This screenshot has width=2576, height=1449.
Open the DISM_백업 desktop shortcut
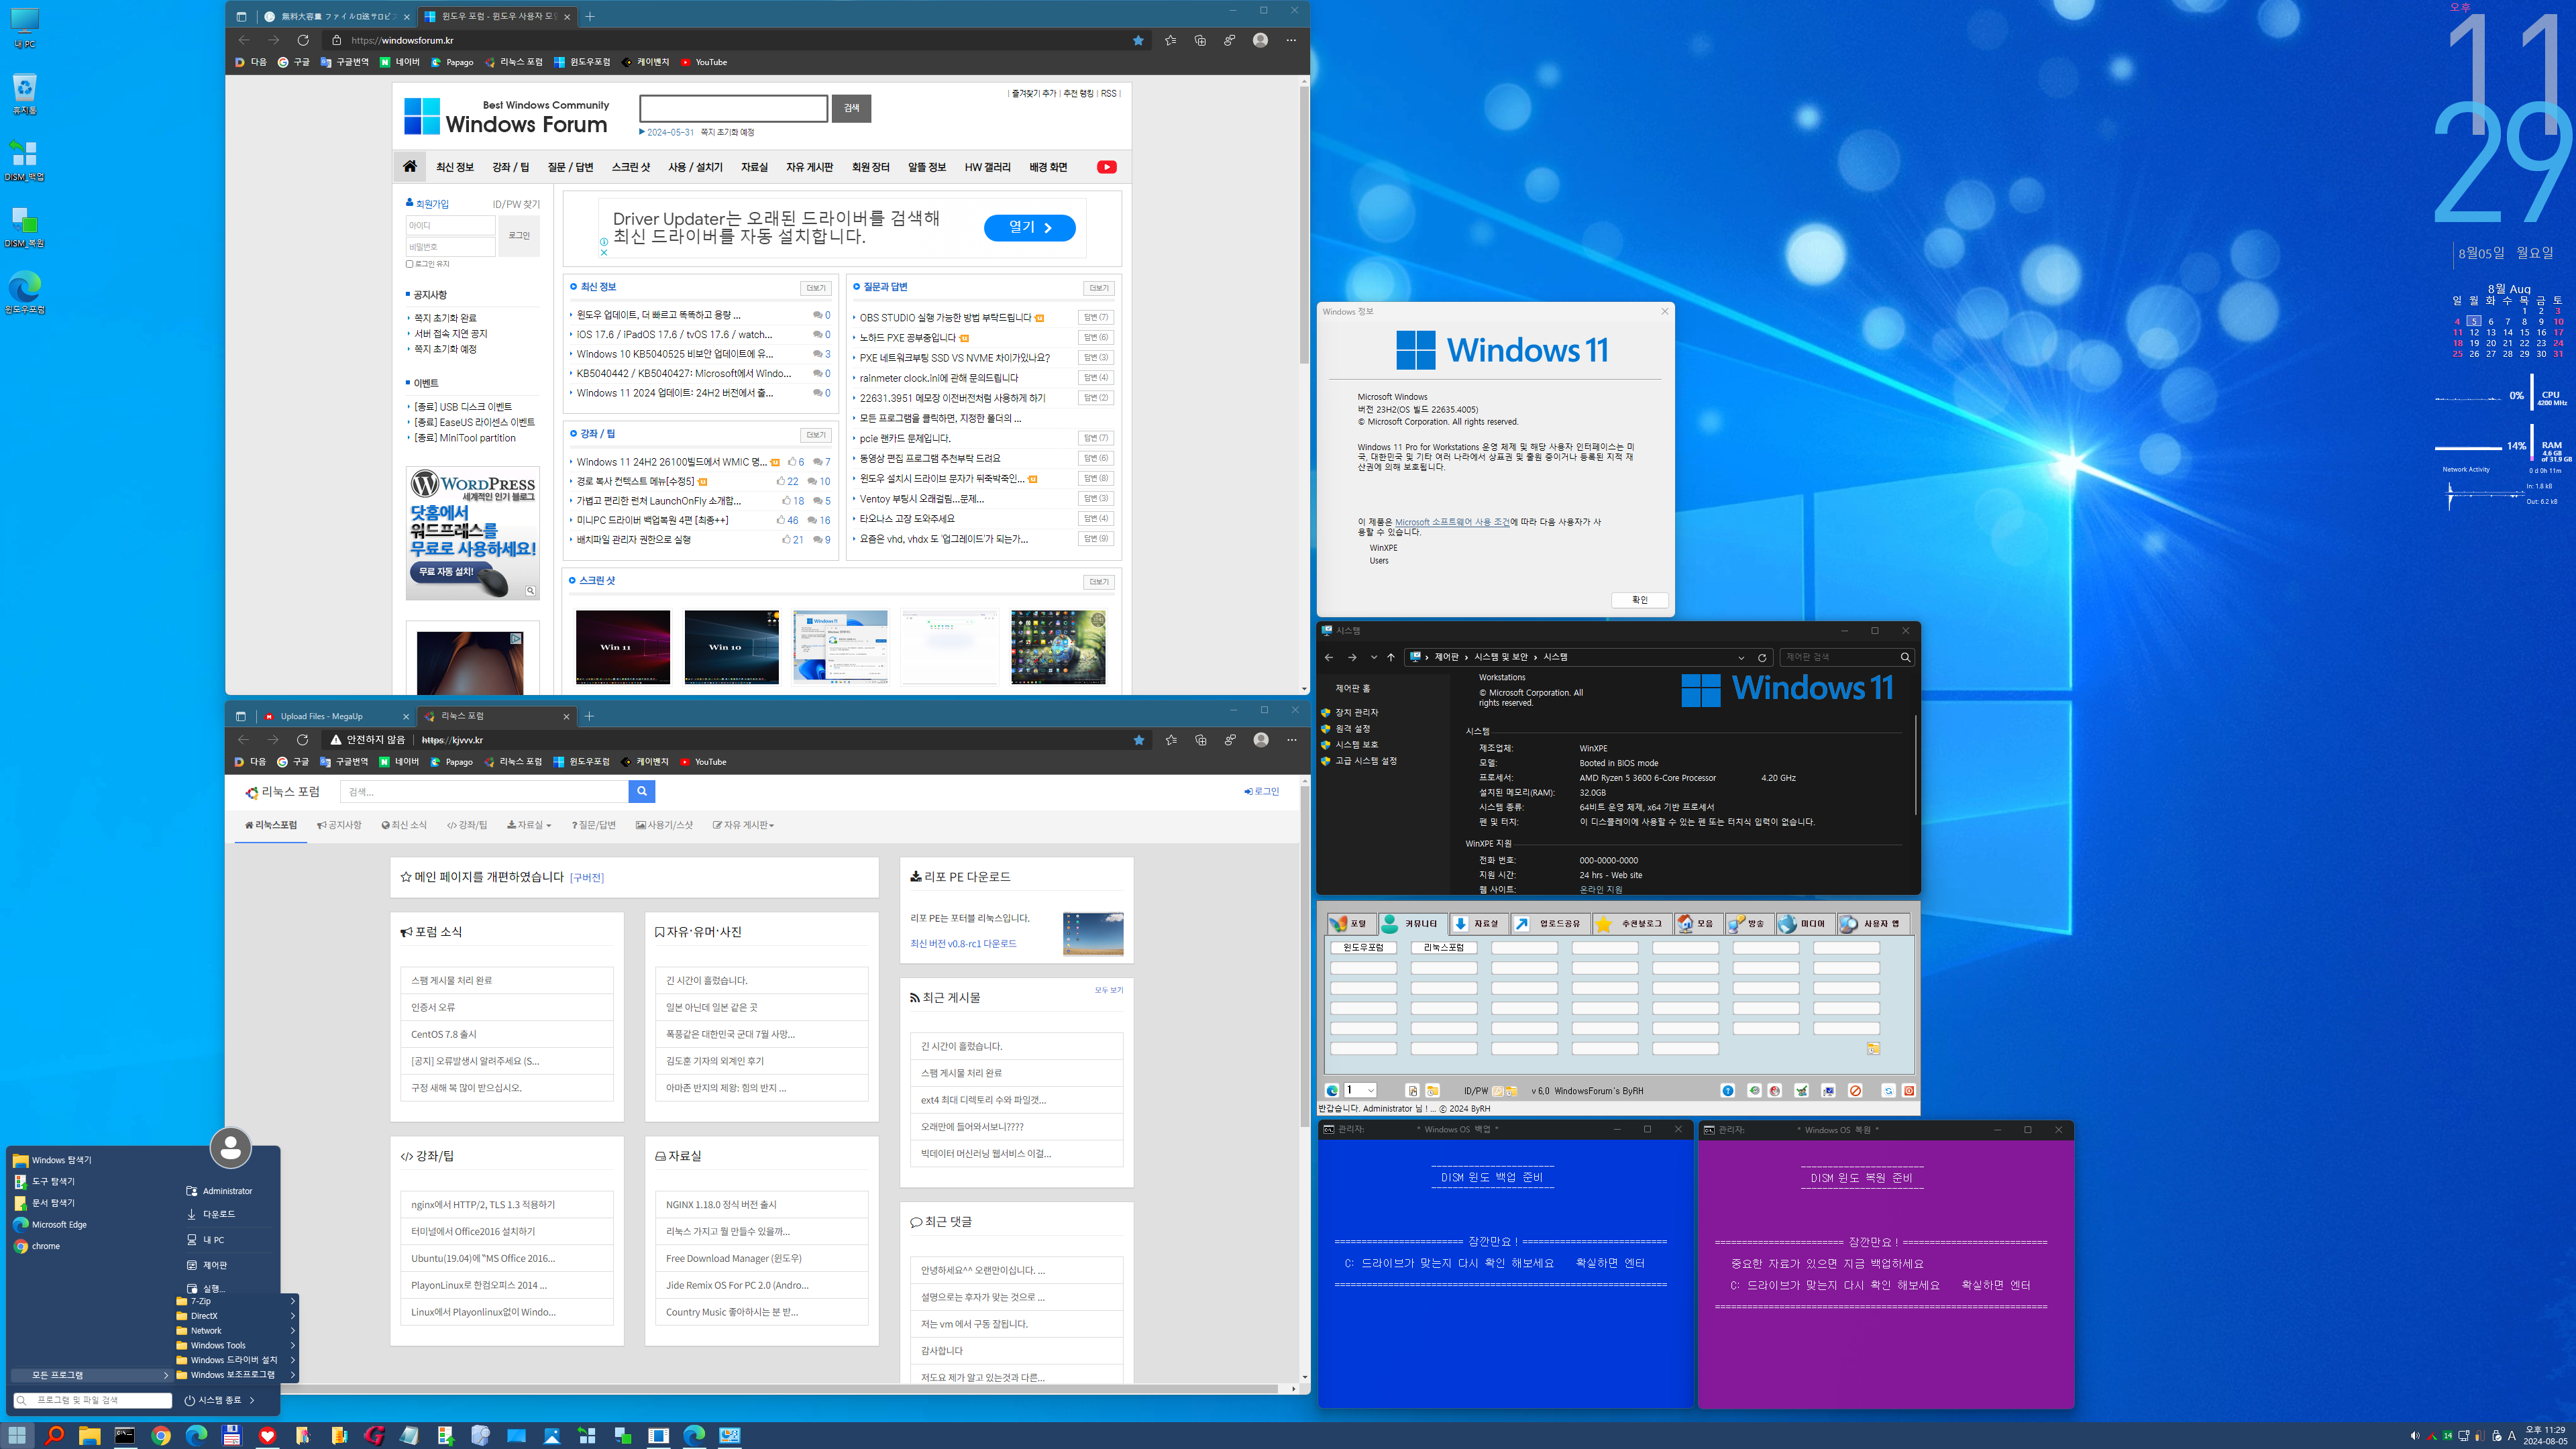25,160
